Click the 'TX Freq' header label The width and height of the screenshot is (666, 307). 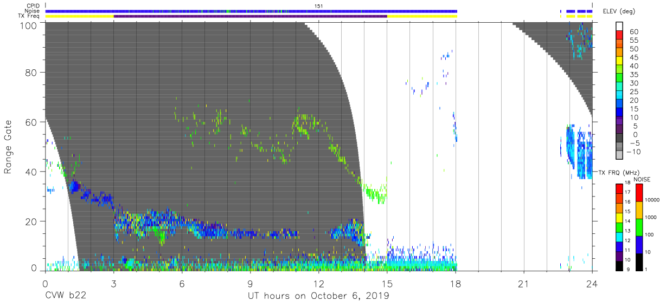tap(29, 16)
